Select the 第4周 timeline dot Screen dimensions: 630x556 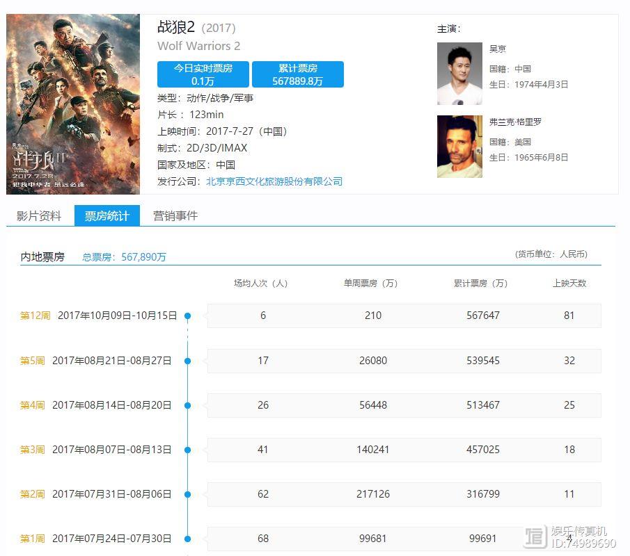pos(187,406)
